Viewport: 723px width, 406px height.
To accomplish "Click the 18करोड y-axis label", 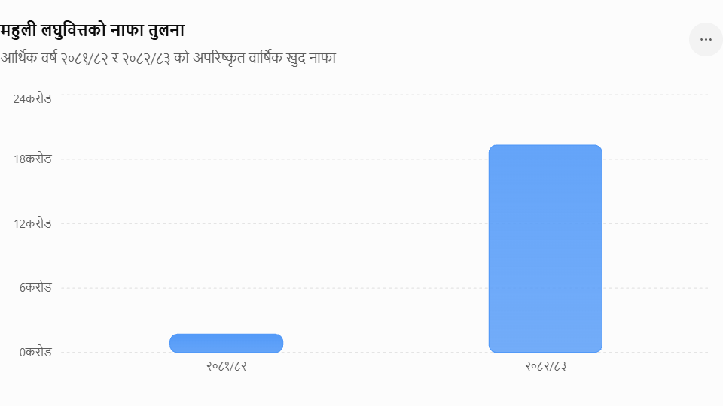I will tap(32, 159).
